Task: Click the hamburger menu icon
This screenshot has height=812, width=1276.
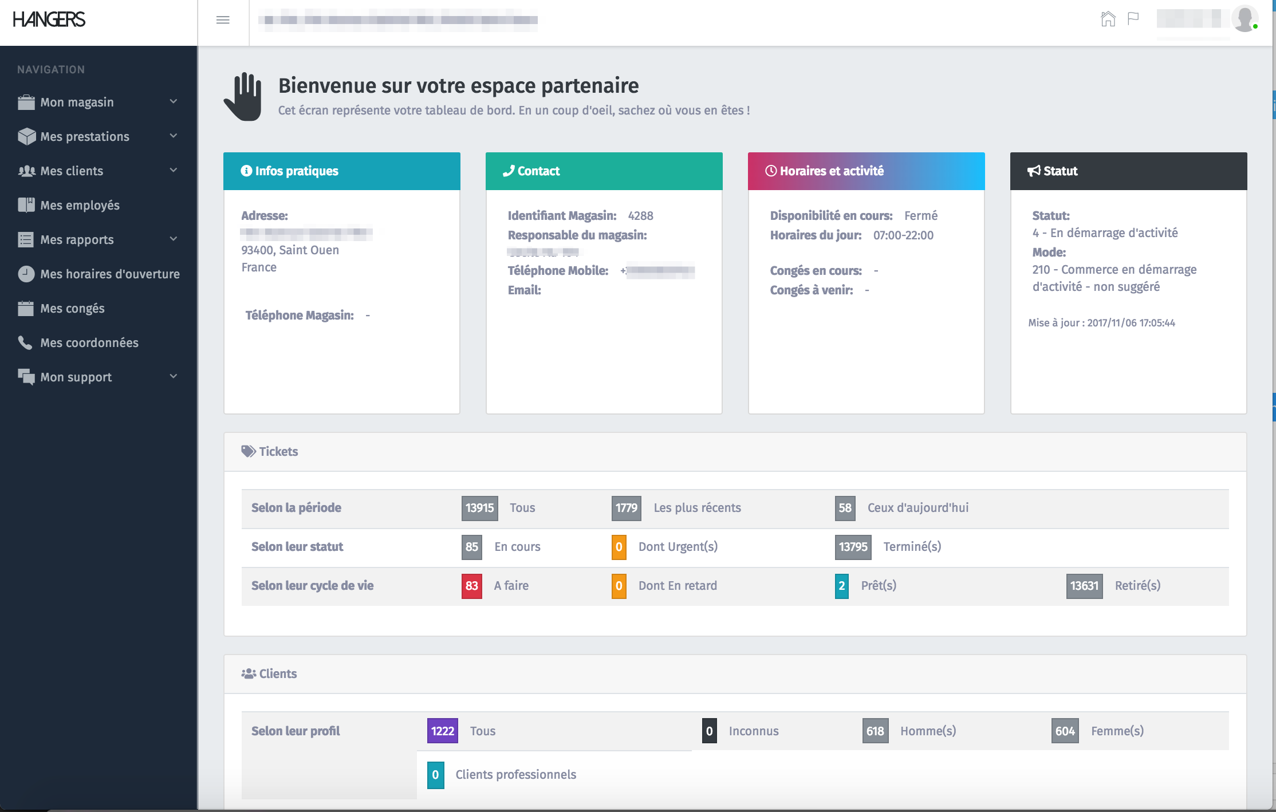Action: click(223, 21)
